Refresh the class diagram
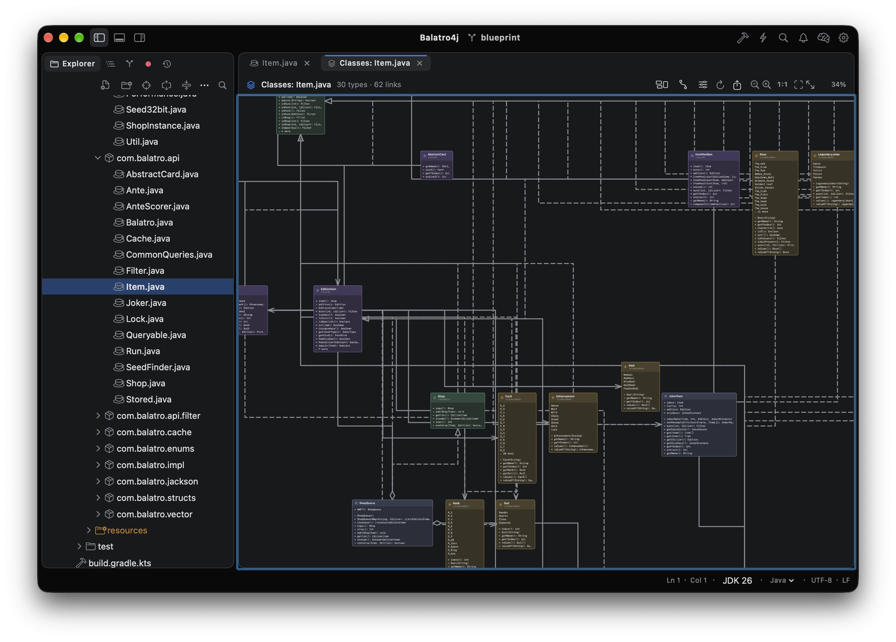This screenshot has width=896, height=642. click(x=720, y=84)
